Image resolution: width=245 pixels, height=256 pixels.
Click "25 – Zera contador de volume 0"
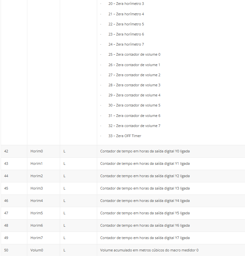[x=134, y=54]
